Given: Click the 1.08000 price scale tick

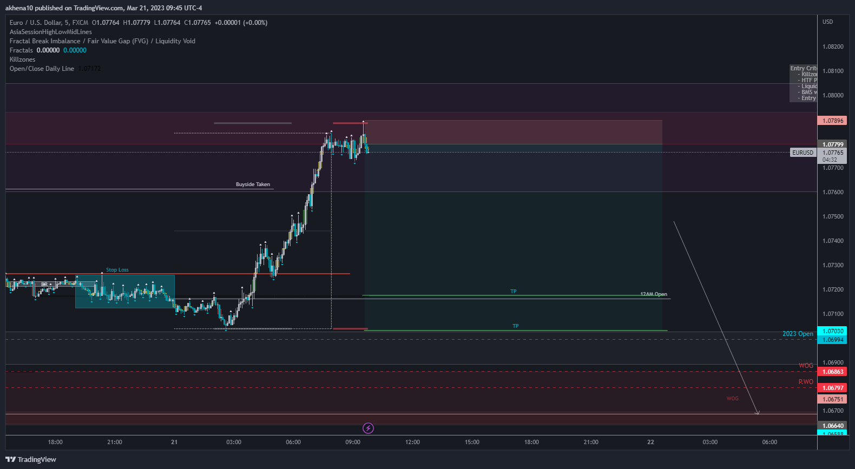Looking at the screenshot, I should 833,95.
